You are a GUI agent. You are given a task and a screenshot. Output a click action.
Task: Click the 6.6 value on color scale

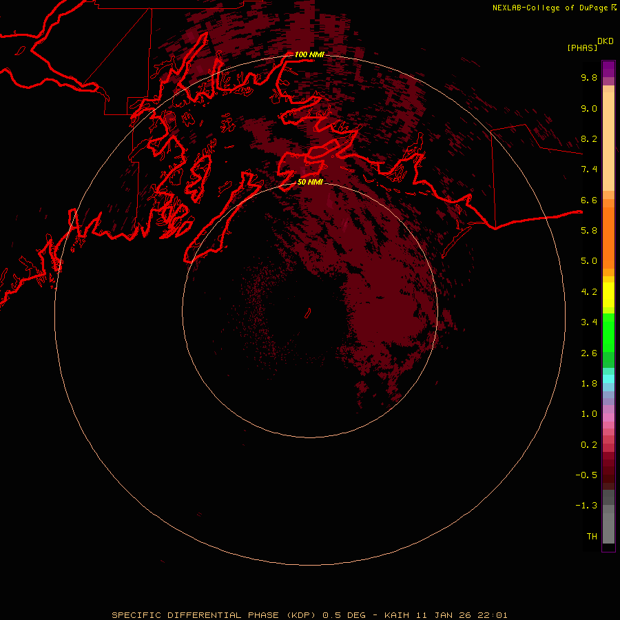click(589, 200)
